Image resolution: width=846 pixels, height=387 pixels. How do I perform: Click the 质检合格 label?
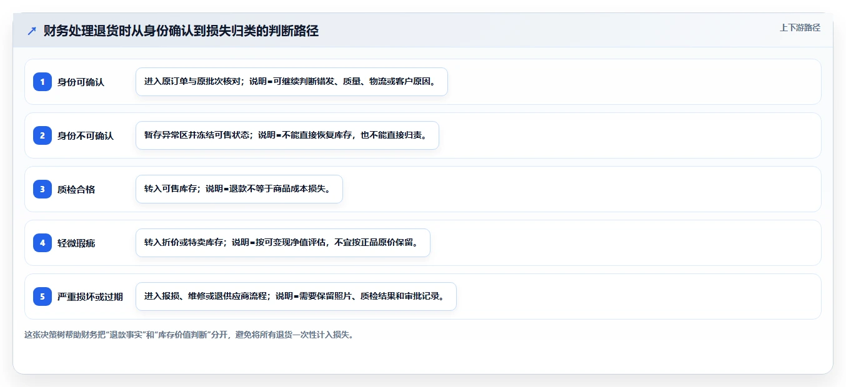pos(76,189)
